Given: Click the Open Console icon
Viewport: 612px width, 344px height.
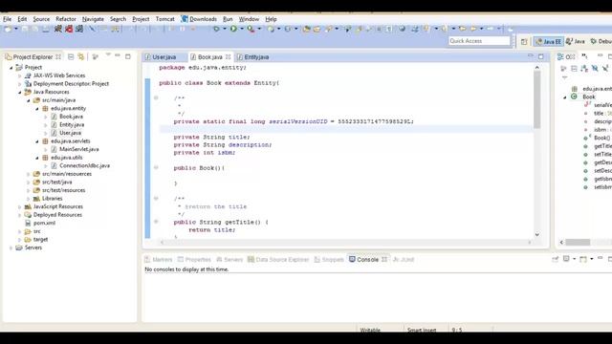Looking at the screenshot, I should tap(583, 259).
